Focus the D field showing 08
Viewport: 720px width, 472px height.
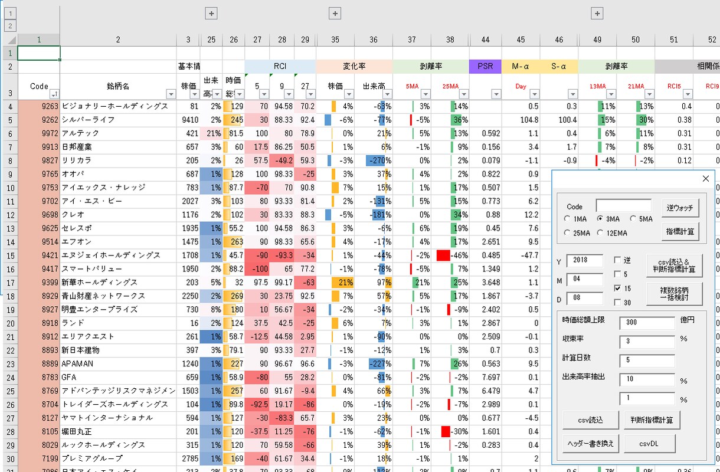click(x=585, y=299)
